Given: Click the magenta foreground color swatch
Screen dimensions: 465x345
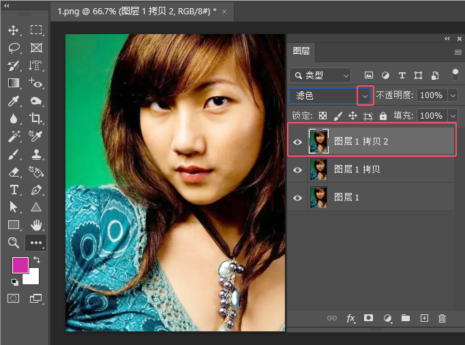Looking at the screenshot, I should [x=20, y=265].
